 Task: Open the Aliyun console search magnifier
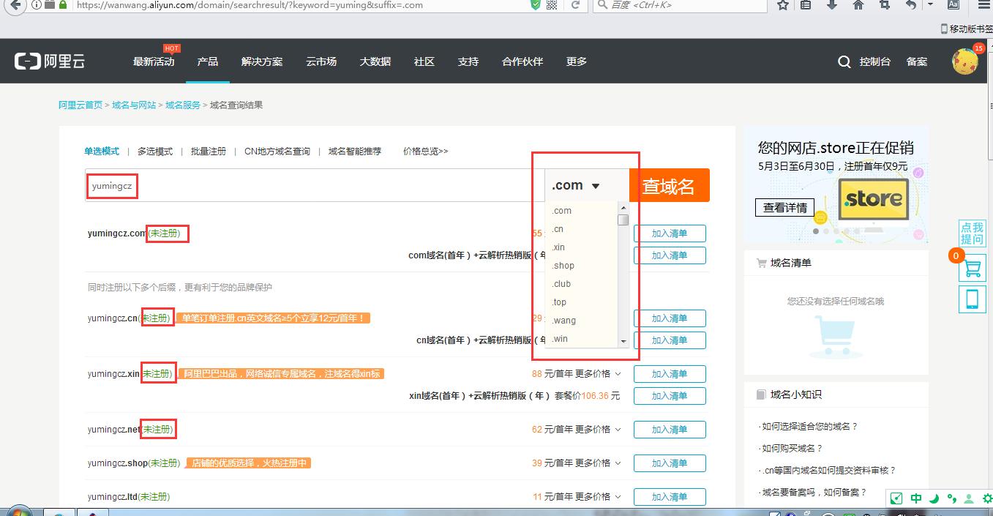843,61
